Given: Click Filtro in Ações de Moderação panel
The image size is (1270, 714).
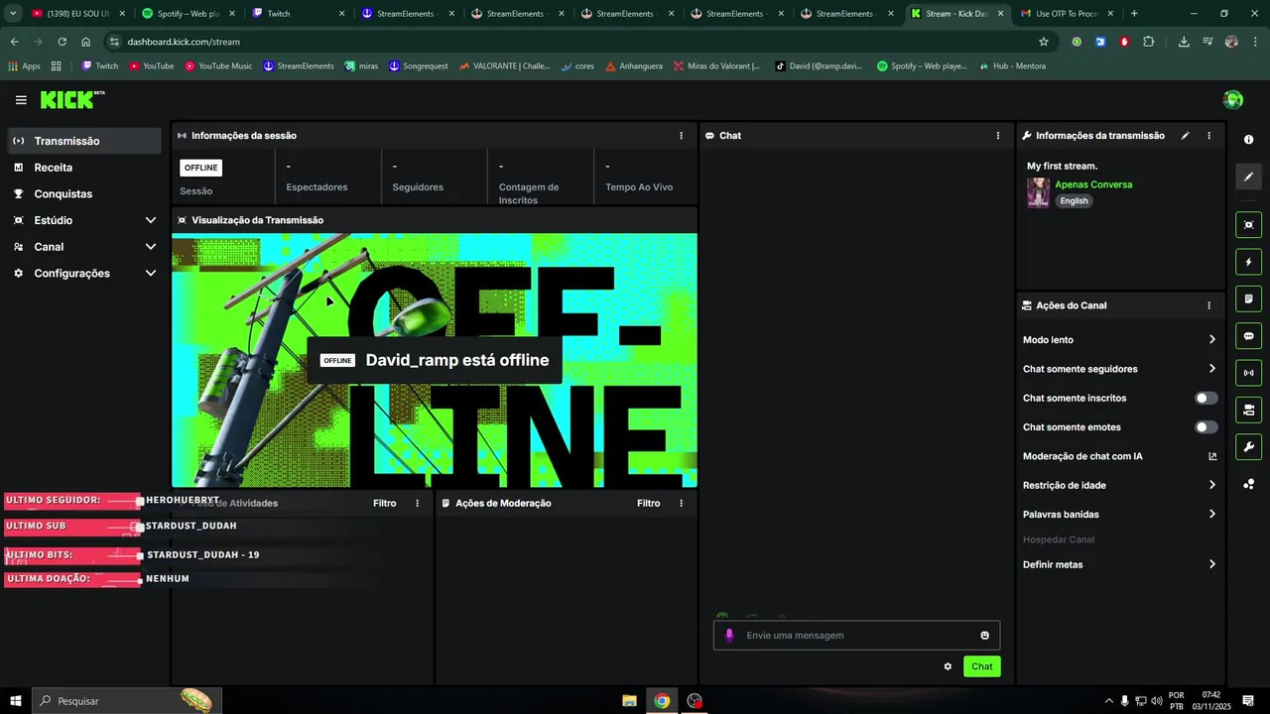Looking at the screenshot, I should click(648, 504).
